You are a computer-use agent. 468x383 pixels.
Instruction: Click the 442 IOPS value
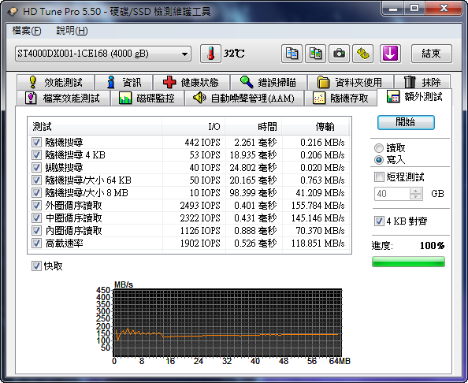(x=202, y=143)
